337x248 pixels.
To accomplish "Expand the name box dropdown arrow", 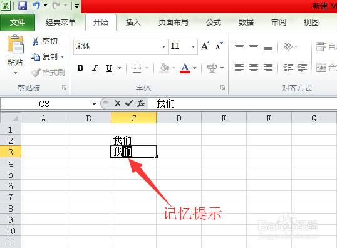I will pyautogui.click(x=94, y=104).
